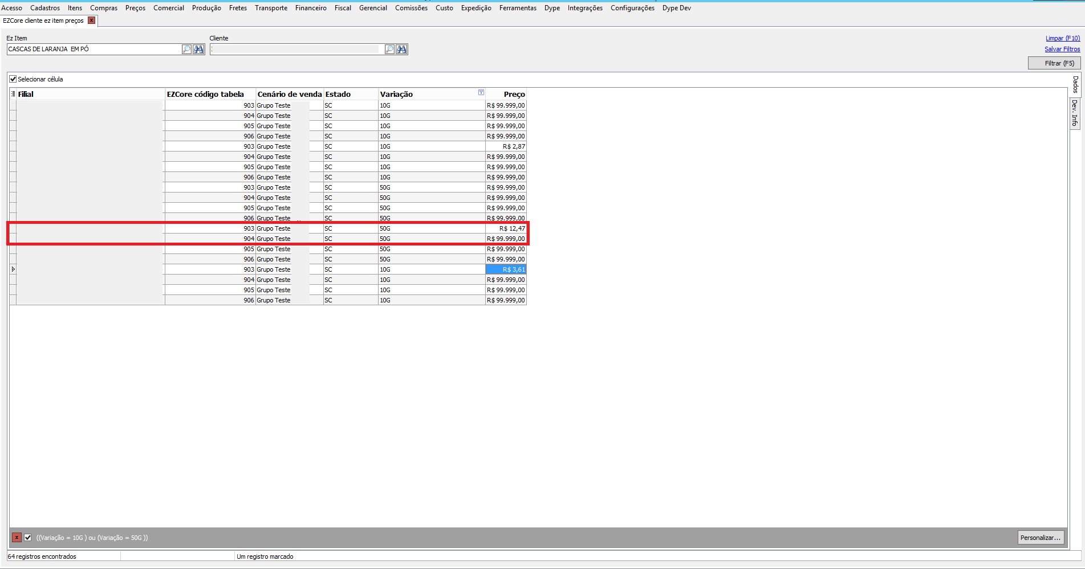Open the Custo menu
This screenshot has width=1085, height=569.
coord(444,8)
